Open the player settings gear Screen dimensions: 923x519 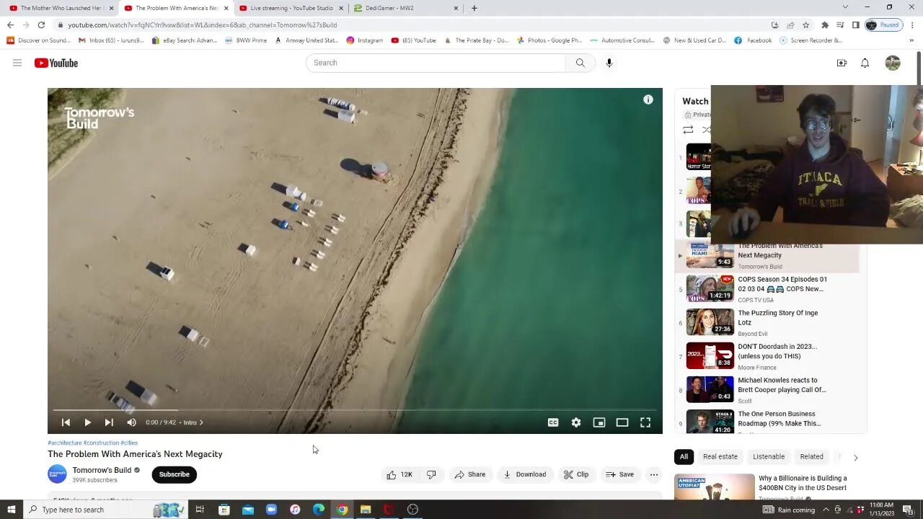pyautogui.click(x=576, y=422)
